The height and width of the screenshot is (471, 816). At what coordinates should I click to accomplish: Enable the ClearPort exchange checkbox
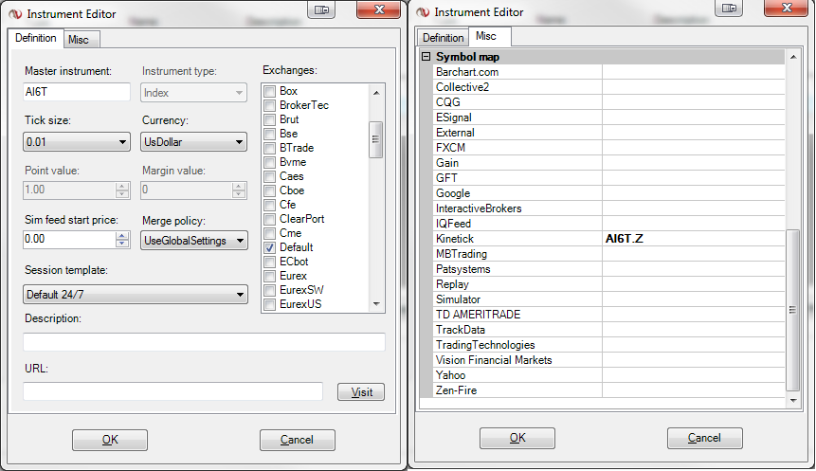coord(269,219)
